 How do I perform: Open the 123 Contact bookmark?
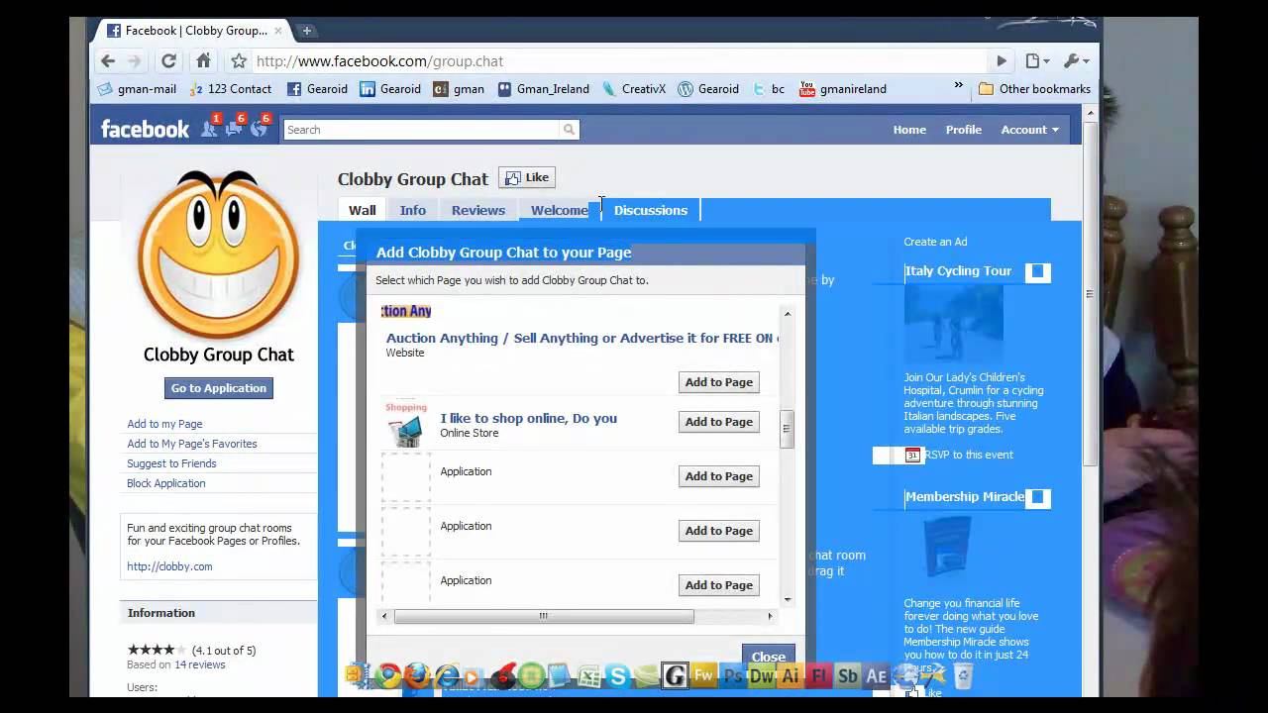tap(230, 89)
